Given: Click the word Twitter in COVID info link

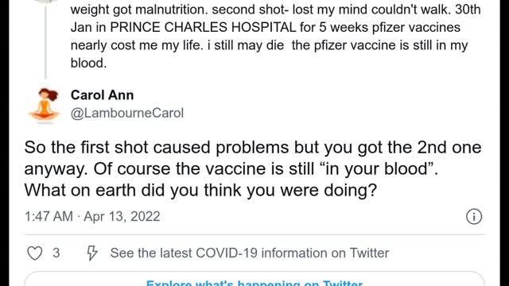Looking at the screenshot, I should click(x=369, y=253).
